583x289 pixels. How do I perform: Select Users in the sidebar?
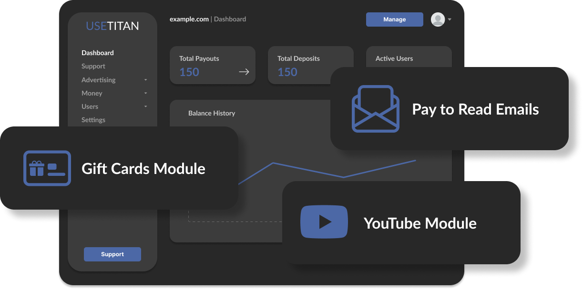tap(90, 106)
